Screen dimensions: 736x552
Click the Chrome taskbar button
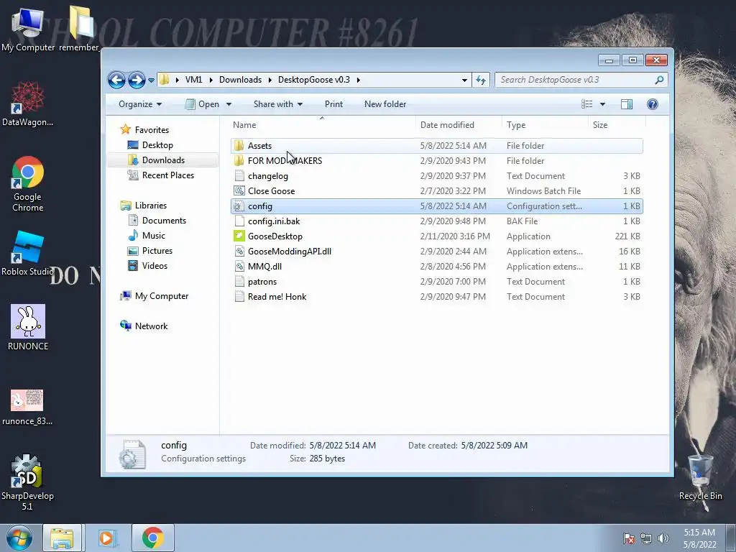152,538
